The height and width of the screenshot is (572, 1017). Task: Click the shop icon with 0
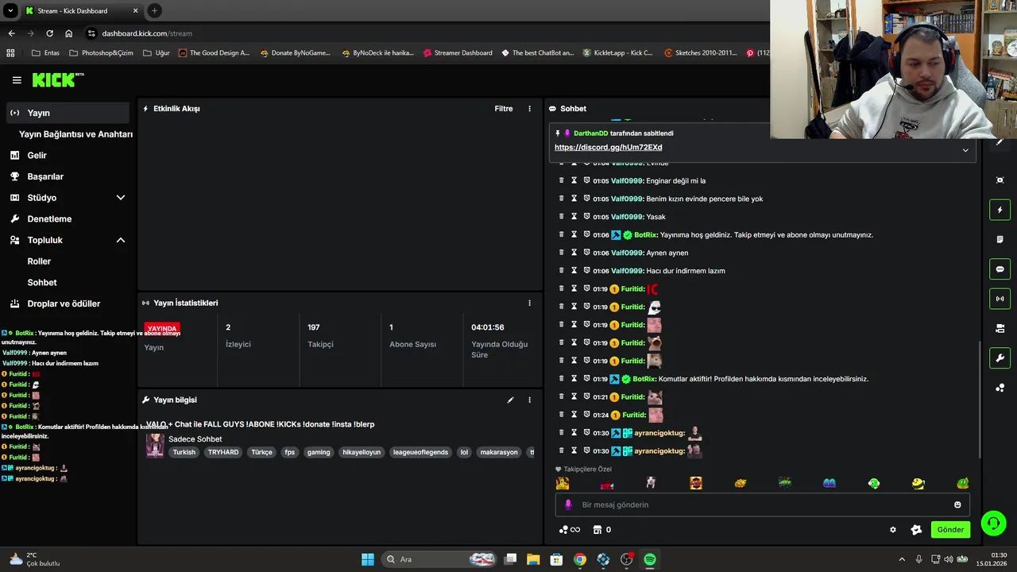pos(601,530)
